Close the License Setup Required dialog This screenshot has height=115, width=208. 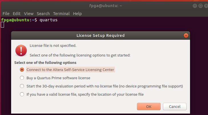(x=186, y=35)
